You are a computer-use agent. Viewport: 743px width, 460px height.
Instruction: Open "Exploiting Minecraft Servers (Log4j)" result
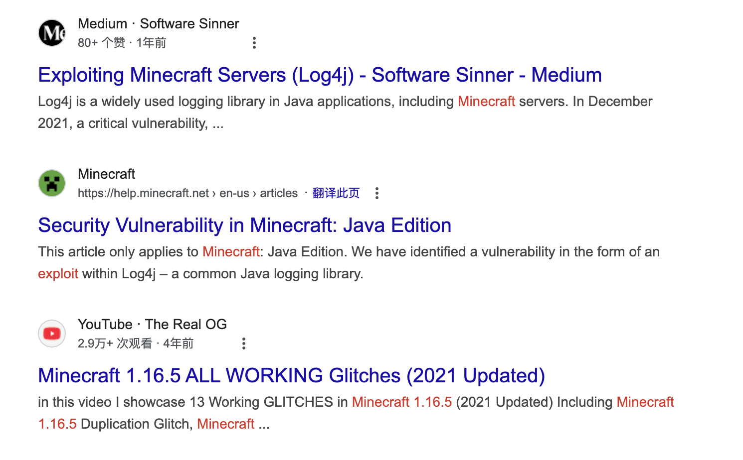(320, 75)
